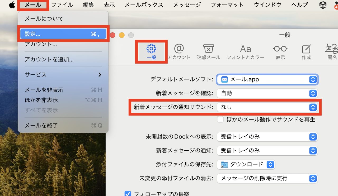Open the ファイル menu
Screen dimensions: 338x196
62,5
